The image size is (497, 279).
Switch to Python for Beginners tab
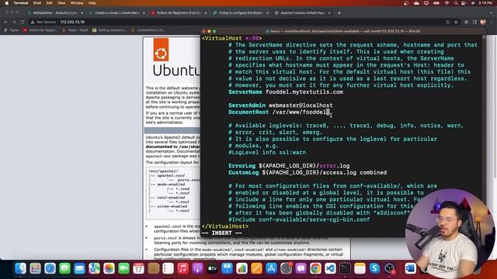pos(179,13)
